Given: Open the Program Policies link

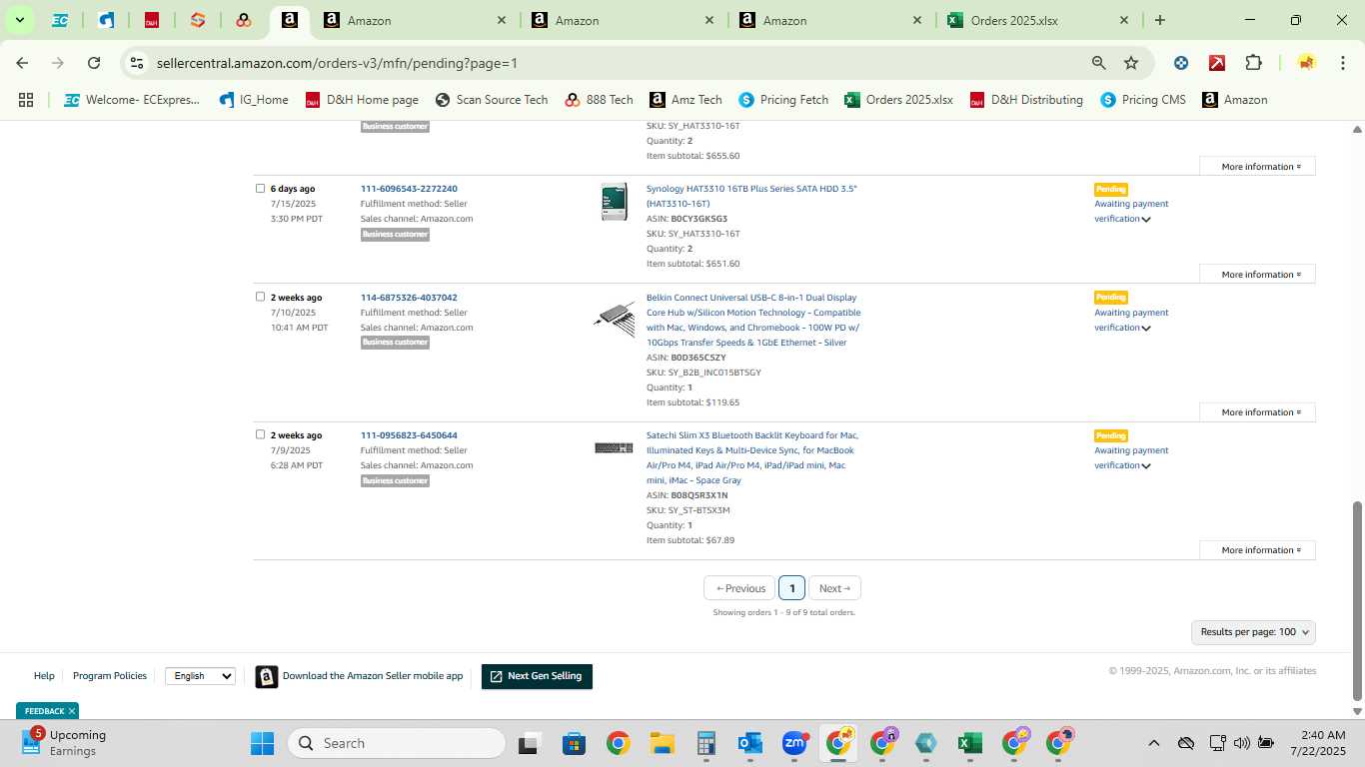Looking at the screenshot, I should [110, 676].
